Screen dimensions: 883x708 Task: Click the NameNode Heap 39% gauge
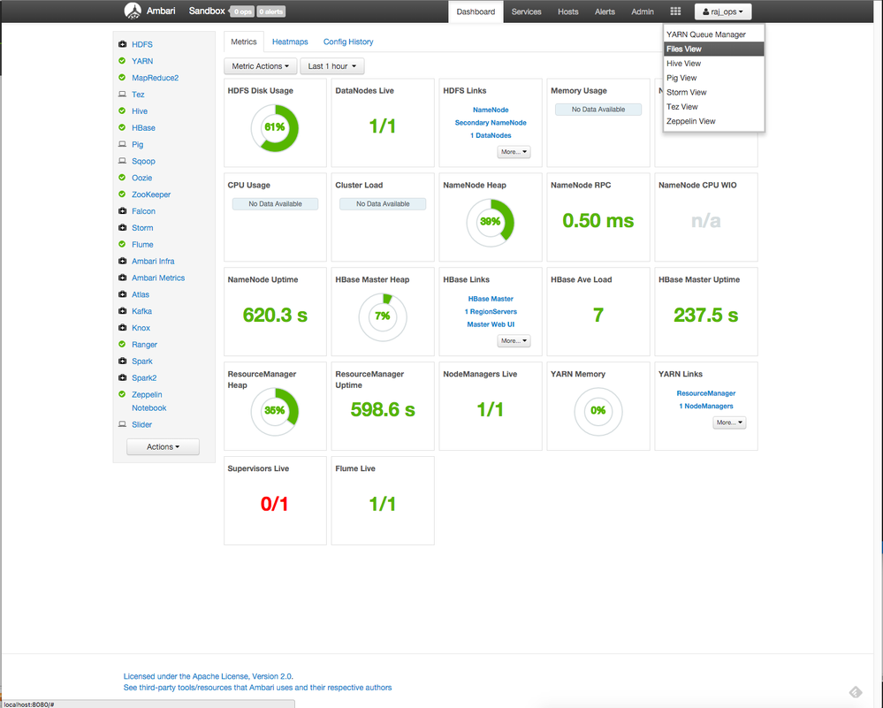(x=491, y=222)
